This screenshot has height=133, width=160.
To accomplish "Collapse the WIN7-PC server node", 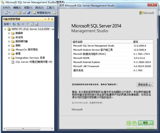I will tap(6, 29).
